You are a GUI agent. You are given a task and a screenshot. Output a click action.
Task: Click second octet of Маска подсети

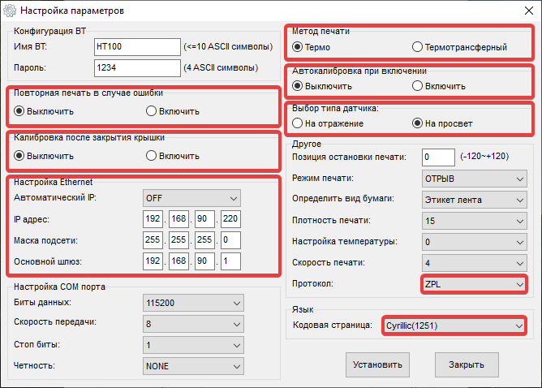[x=179, y=240]
